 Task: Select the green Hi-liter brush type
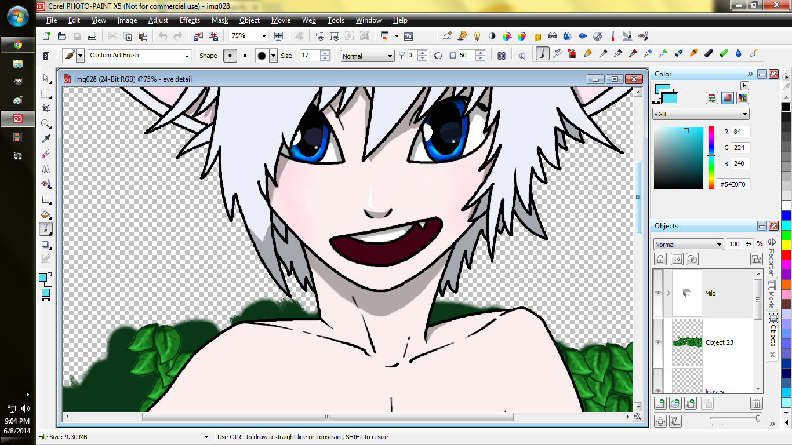724,54
